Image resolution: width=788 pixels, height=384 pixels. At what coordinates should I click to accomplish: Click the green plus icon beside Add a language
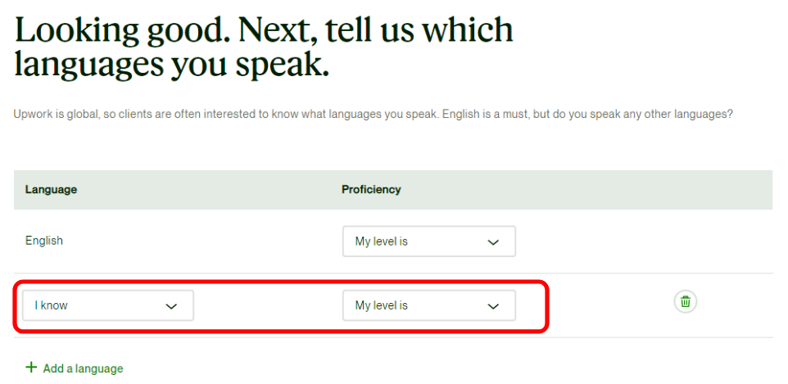(x=31, y=368)
